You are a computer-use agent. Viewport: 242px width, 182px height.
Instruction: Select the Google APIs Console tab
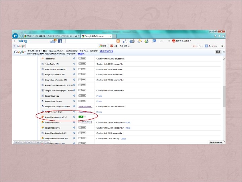click(x=96, y=36)
